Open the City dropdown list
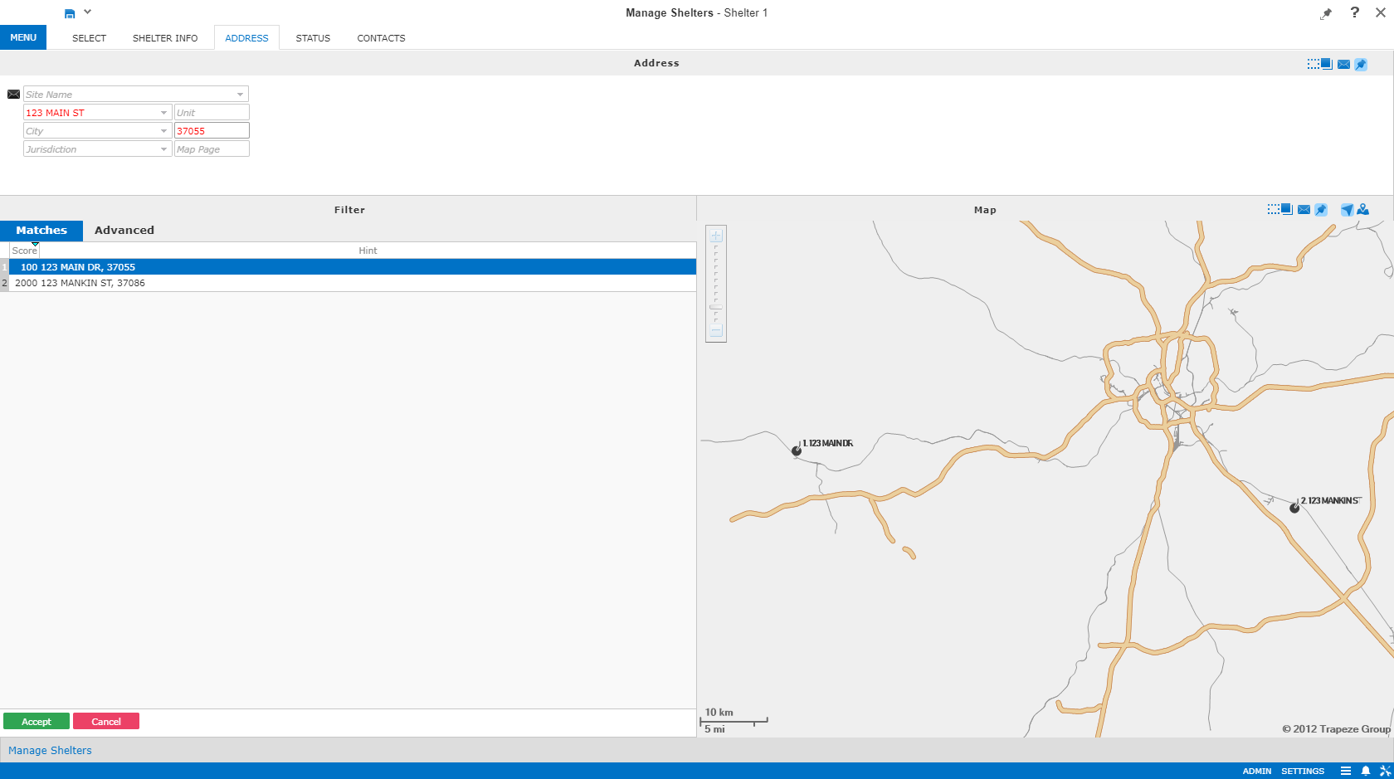The image size is (1394, 779). point(163,131)
